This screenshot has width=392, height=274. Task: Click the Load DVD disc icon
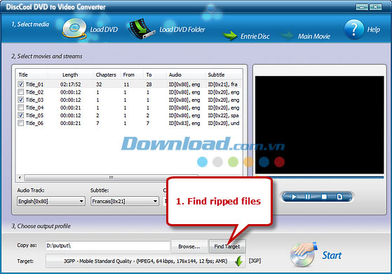click(74, 29)
